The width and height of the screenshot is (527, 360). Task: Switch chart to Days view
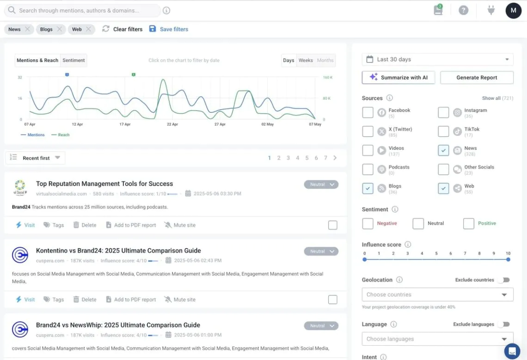[288, 60]
